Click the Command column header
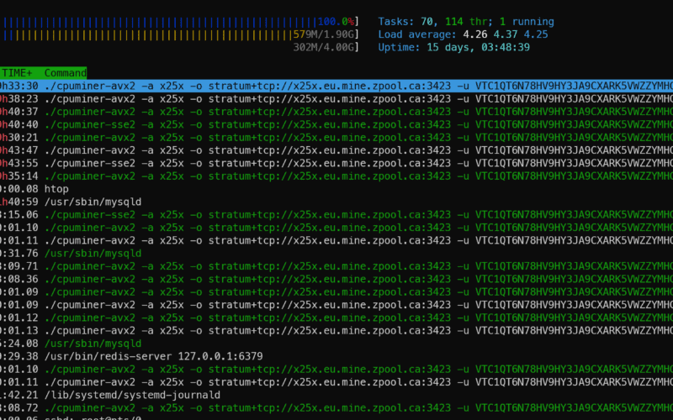The width and height of the screenshot is (673, 420). (66, 73)
